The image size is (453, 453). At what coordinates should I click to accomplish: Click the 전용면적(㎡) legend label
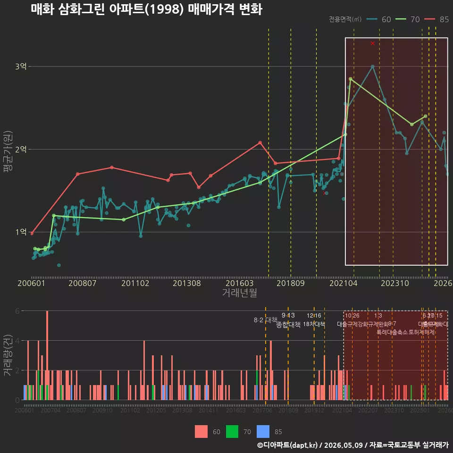point(345,19)
